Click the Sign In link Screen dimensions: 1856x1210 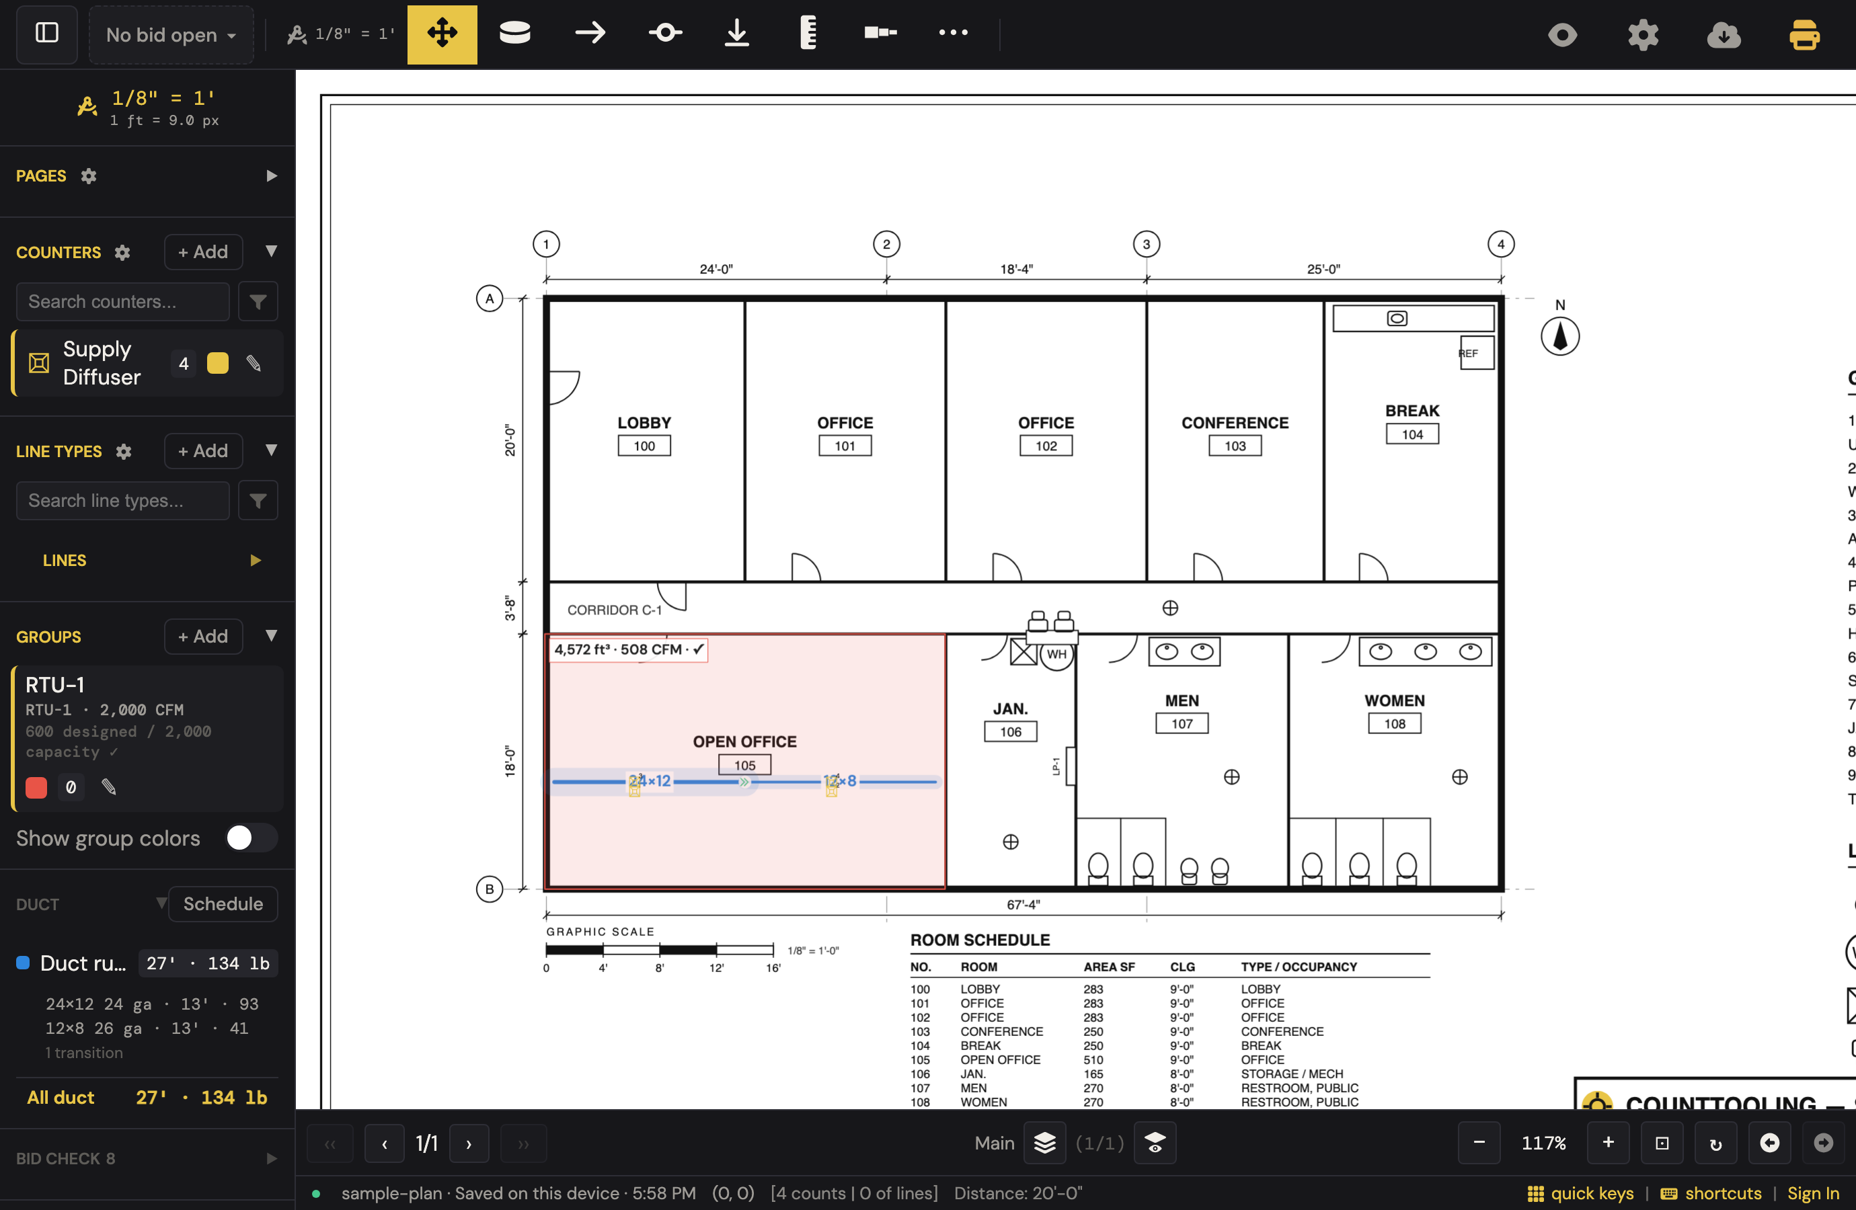click(1813, 1194)
